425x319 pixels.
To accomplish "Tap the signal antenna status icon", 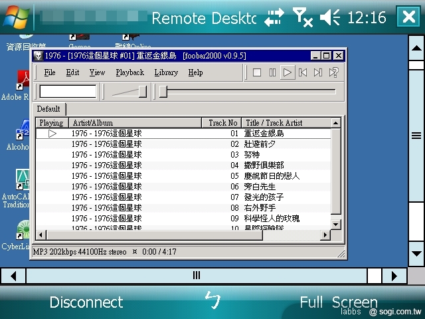I will [303, 17].
